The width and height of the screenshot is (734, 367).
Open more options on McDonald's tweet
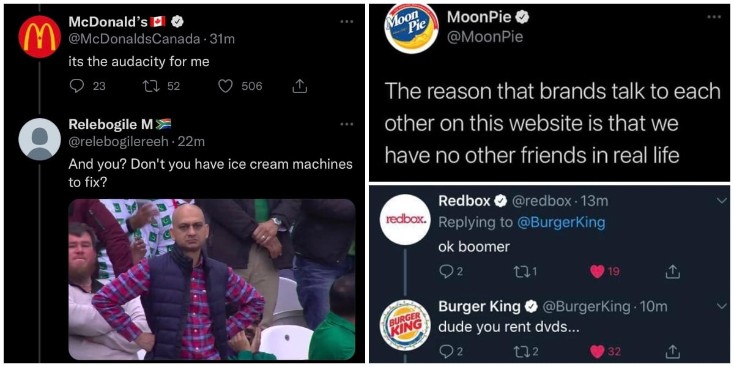347,21
